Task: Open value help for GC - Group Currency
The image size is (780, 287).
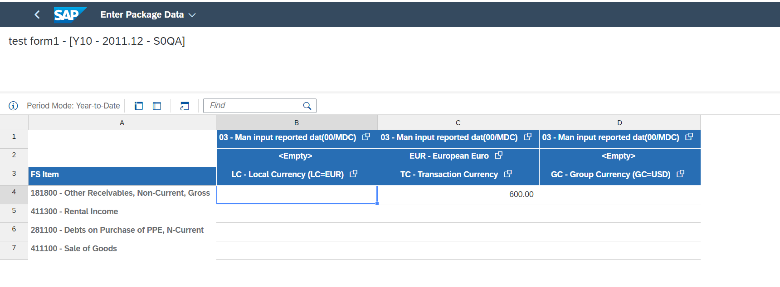Action: [680, 174]
